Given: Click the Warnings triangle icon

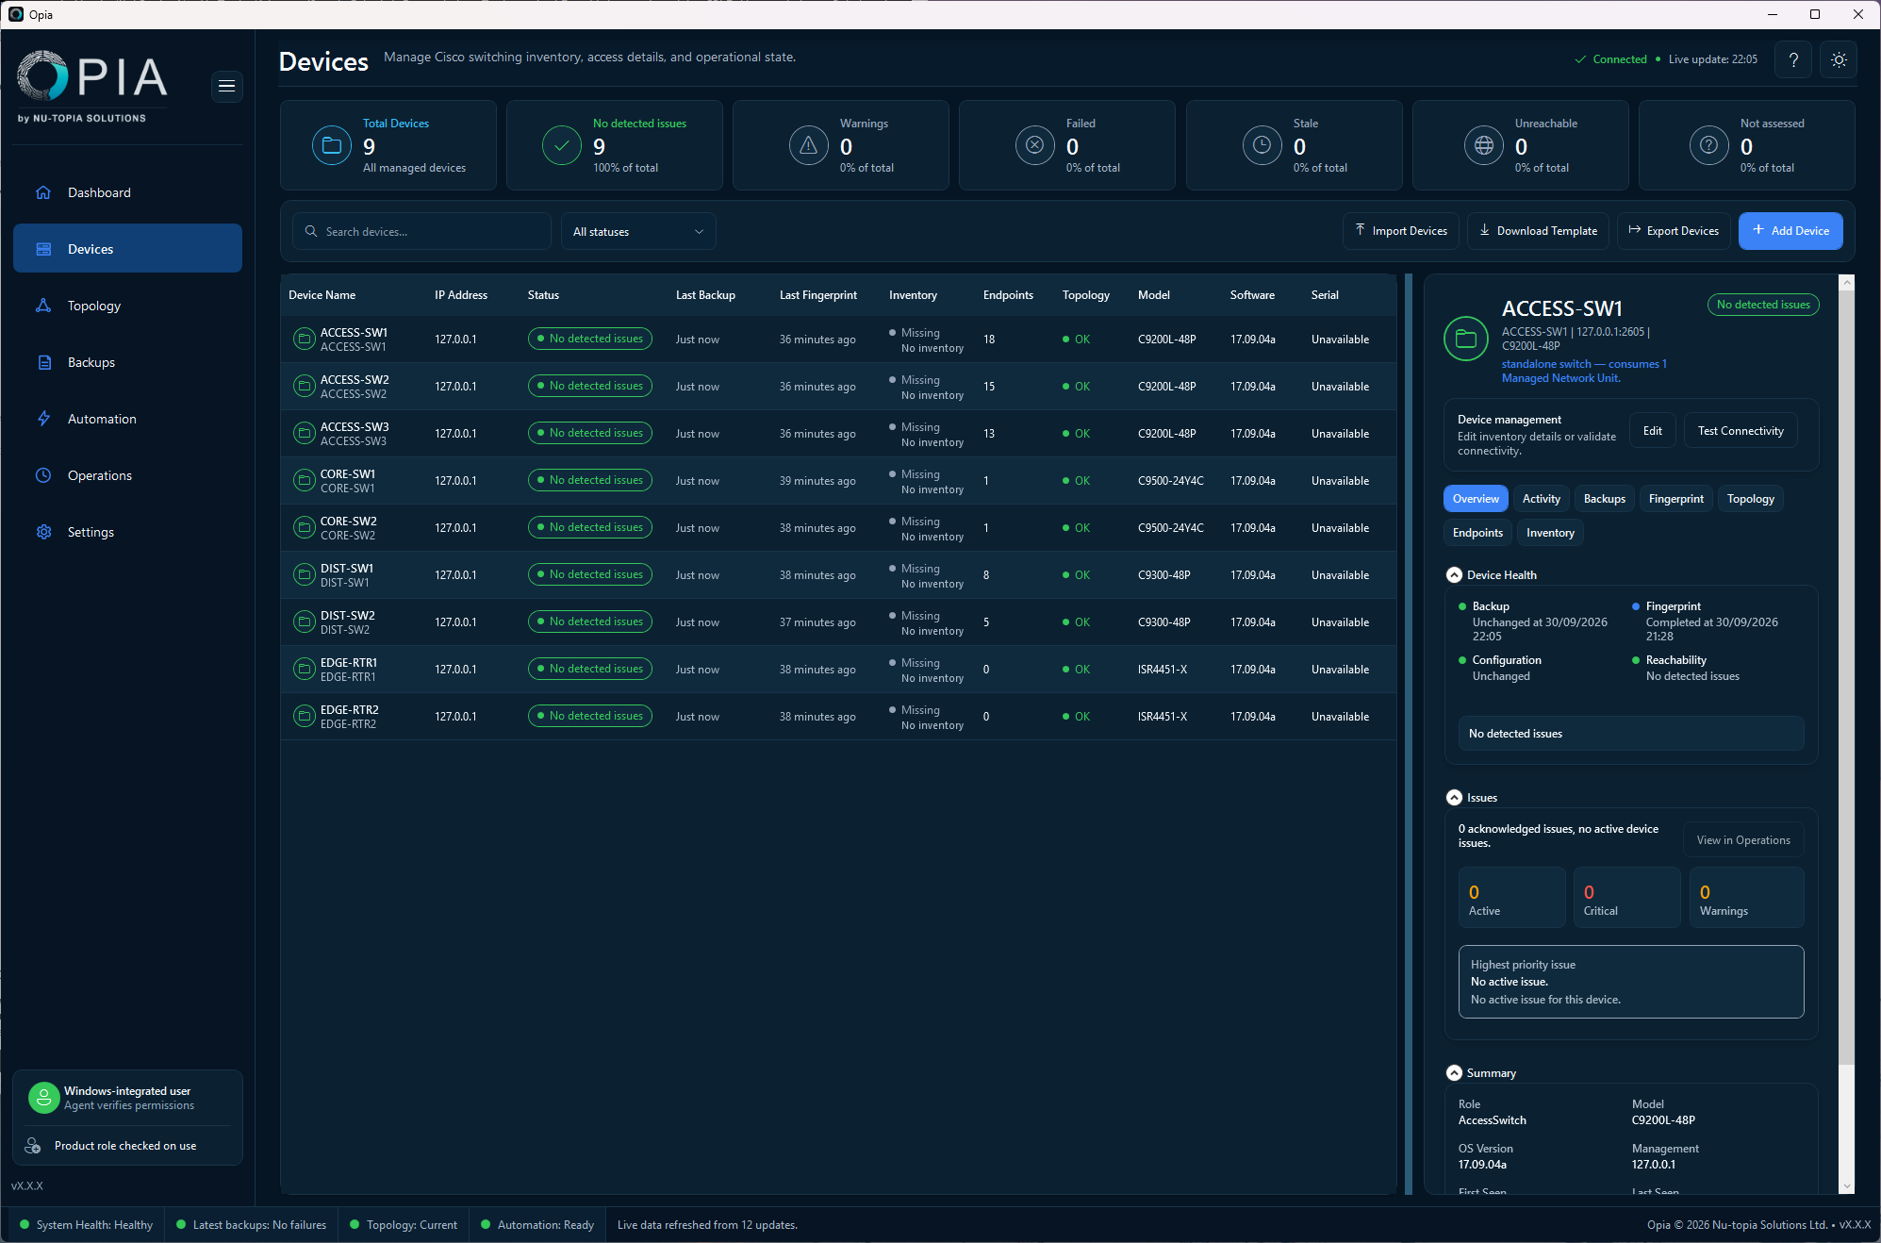Looking at the screenshot, I should tap(808, 145).
